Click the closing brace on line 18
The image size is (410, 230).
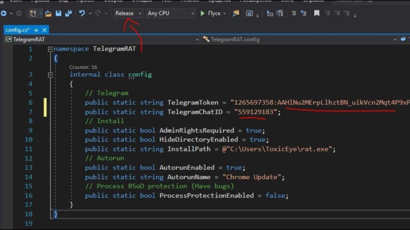pos(55,214)
